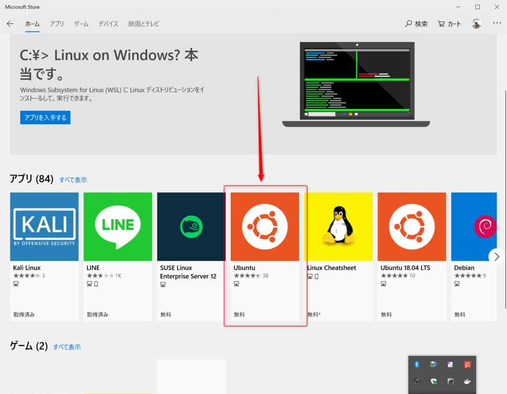
Task: Click the Linux on Windows laptop illustration
Action: click(x=356, y=84)
